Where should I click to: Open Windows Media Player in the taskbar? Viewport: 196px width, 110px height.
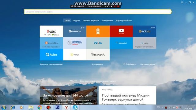[x=21, y=107]
